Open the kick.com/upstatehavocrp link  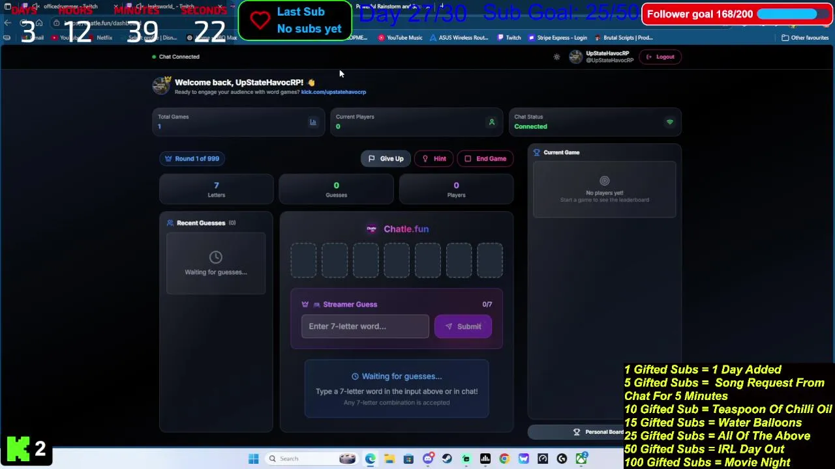333,92
